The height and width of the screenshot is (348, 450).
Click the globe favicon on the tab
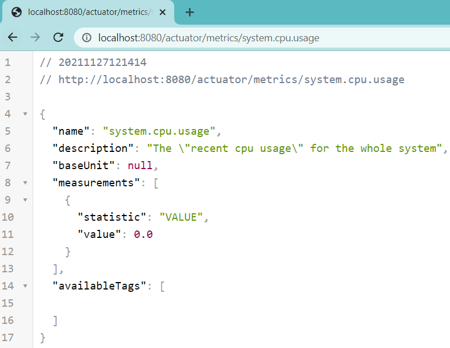[x=17, y=12]
